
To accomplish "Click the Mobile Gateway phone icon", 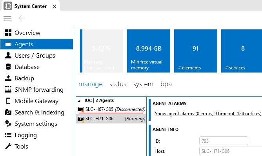I will point(8,101).
